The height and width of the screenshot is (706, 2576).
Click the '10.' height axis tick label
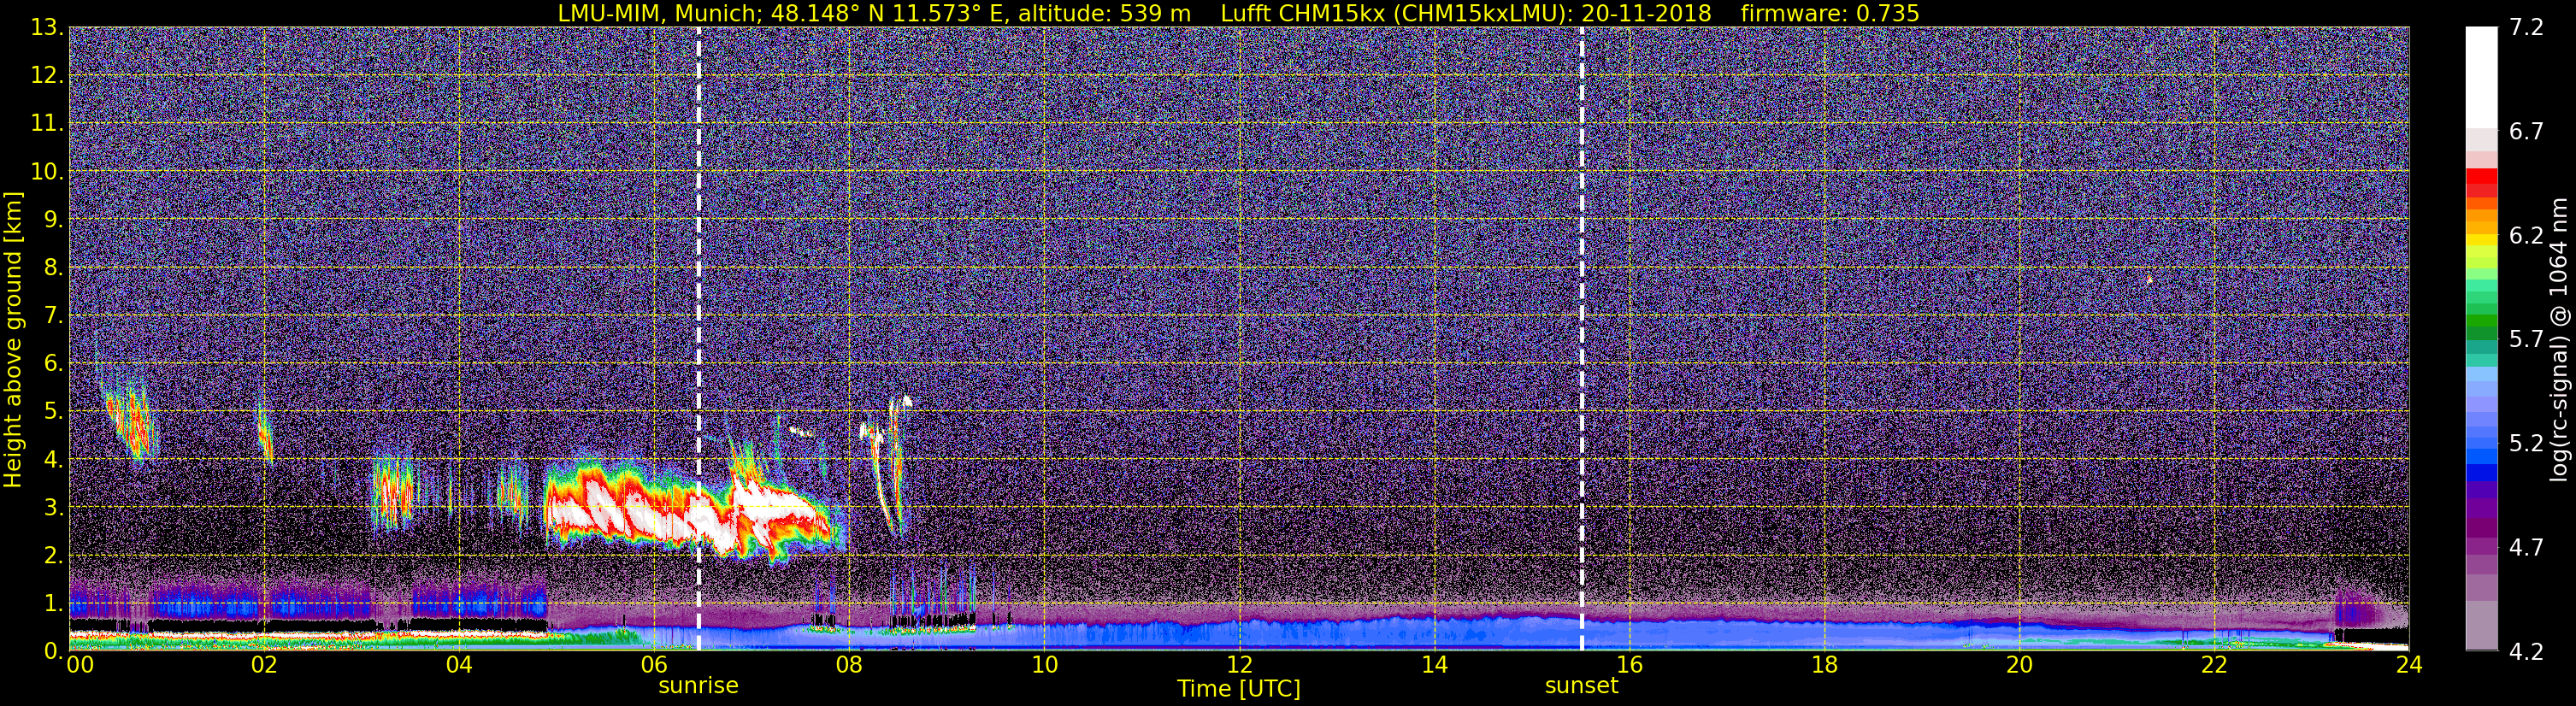pos(47,172)
